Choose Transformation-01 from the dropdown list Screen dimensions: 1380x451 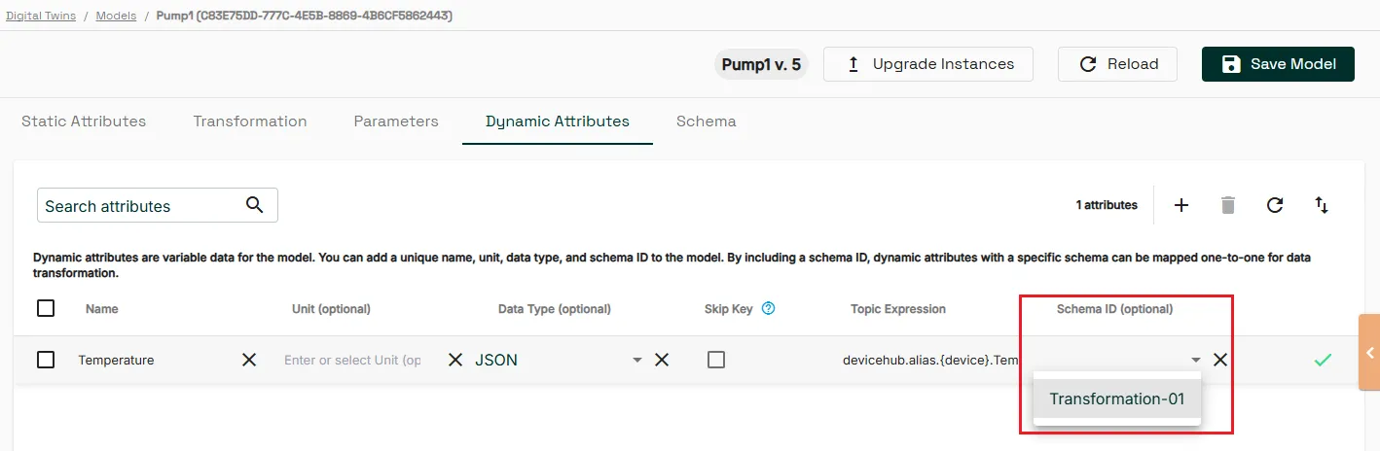click(1117, 399)
